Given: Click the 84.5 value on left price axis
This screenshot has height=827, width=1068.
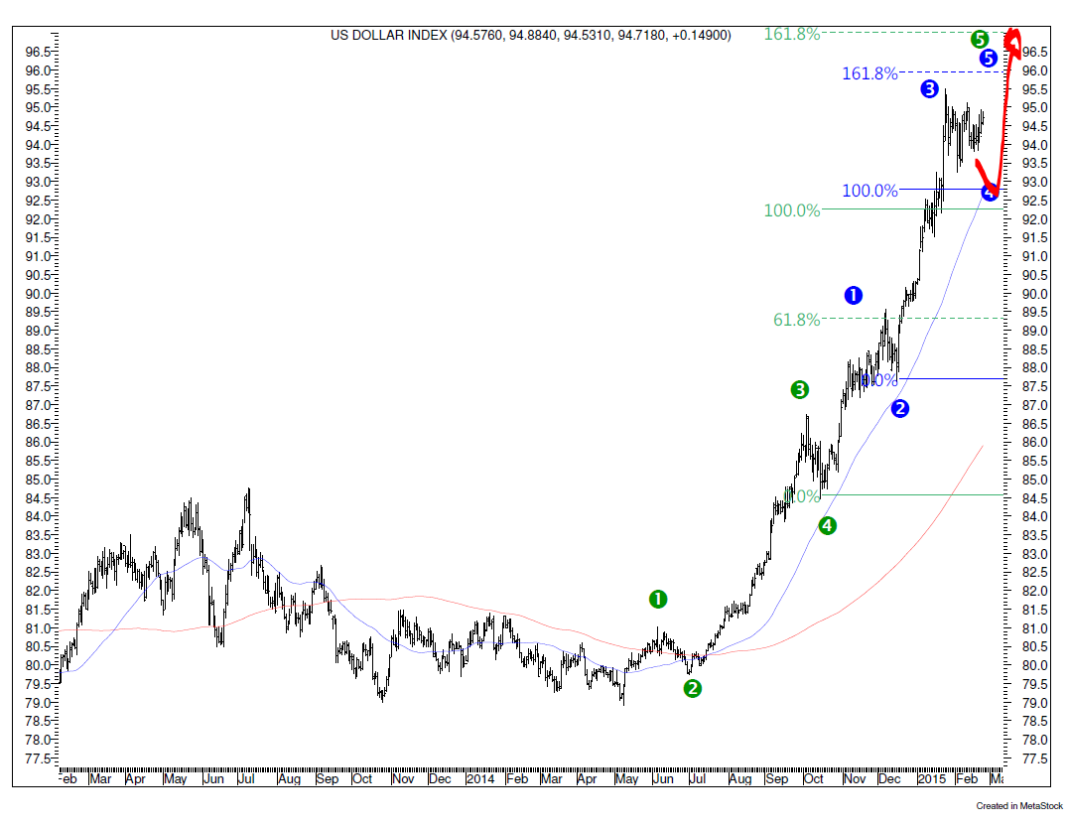Looking at the screenshot, I should [x=38, y=498].
